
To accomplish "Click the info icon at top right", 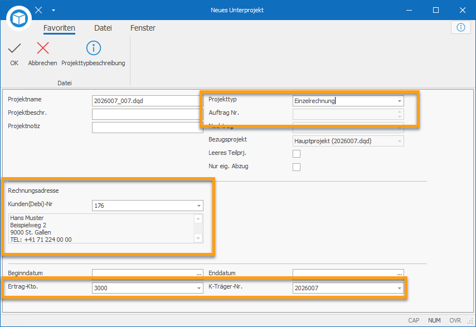I will click(x=461, y=28).
